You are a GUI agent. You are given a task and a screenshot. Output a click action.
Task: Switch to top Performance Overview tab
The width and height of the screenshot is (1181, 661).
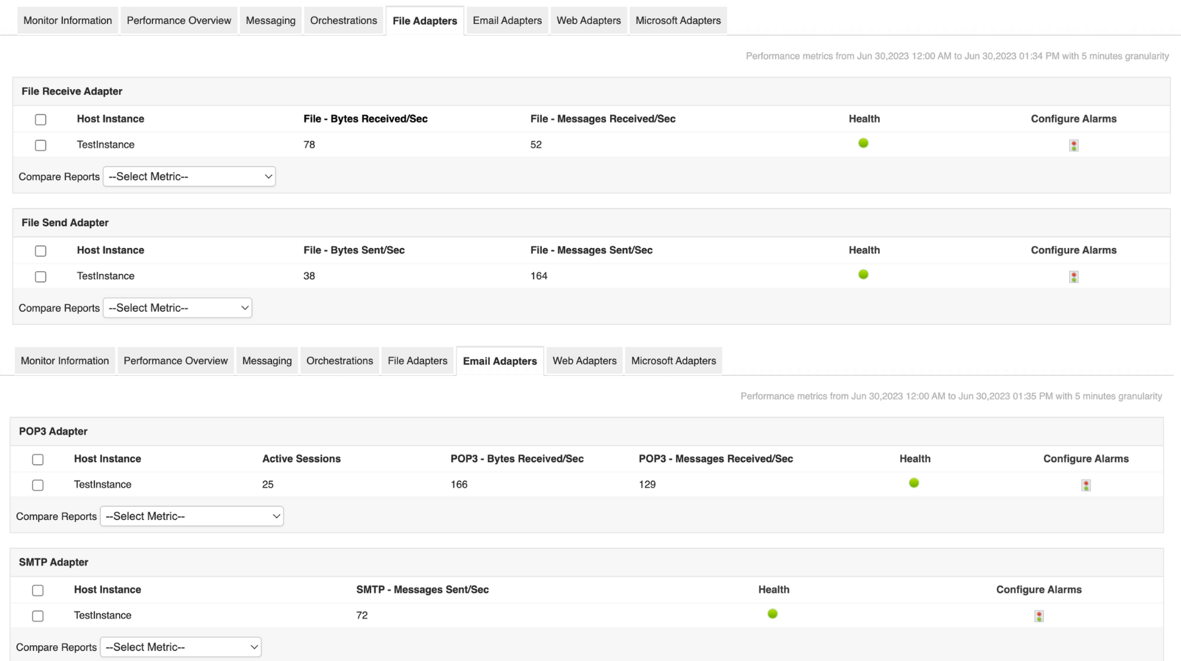179,21
